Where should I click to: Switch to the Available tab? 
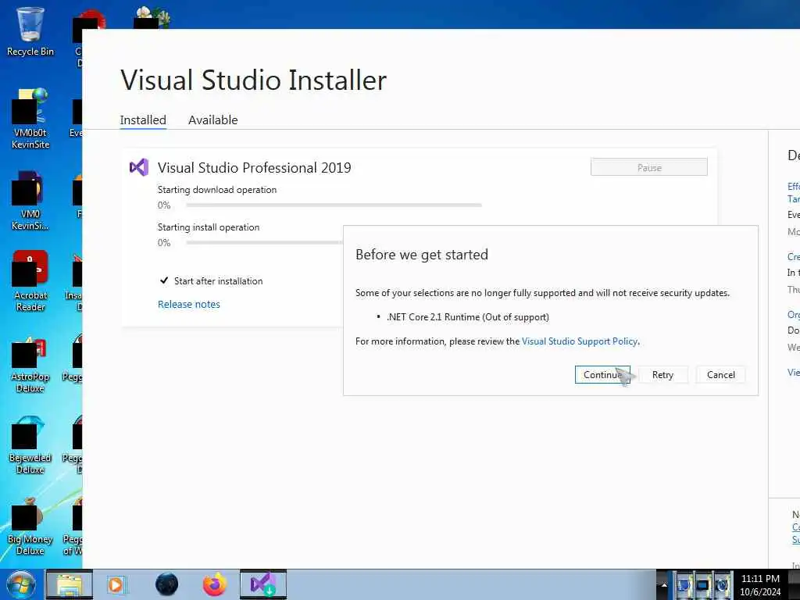click(x=212, y=120)
